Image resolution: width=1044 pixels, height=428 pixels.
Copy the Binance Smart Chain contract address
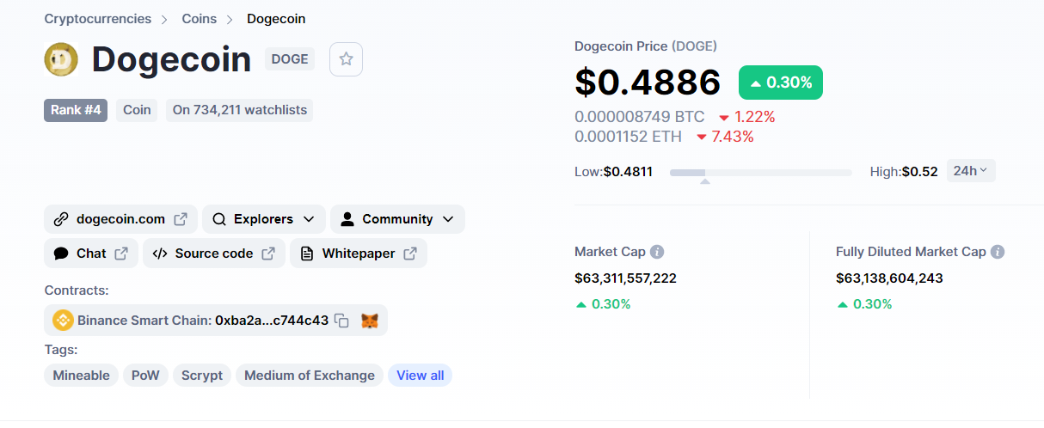(x=341, y=321)
